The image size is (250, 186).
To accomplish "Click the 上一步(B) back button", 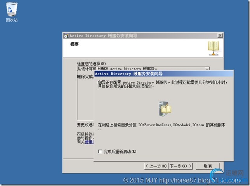I will coord(156,166).
